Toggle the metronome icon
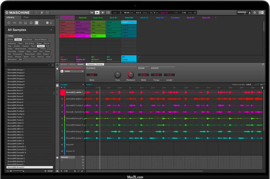270x179 pixels. tap(120, 12)
